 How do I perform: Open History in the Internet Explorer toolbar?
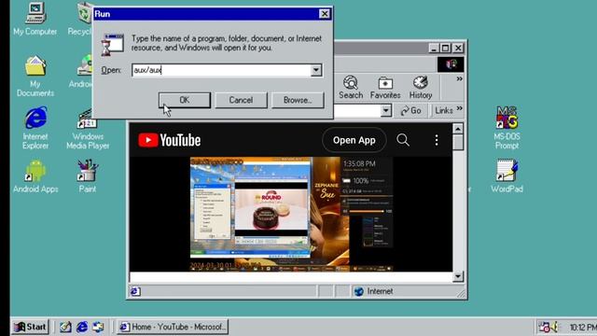(x=421, y=88)
